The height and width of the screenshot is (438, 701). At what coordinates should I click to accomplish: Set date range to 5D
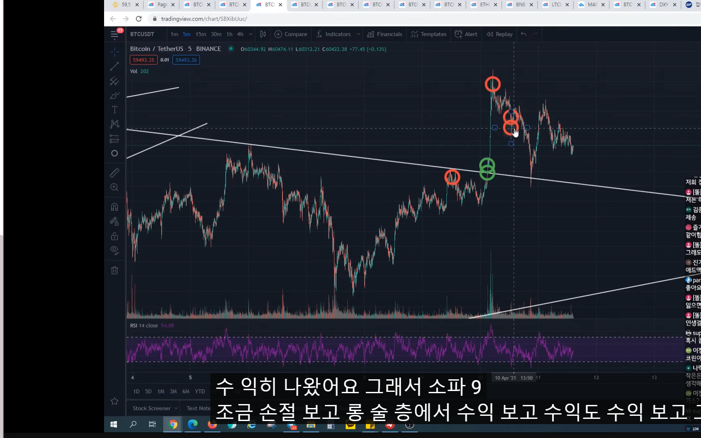click(x=148, y=391)
